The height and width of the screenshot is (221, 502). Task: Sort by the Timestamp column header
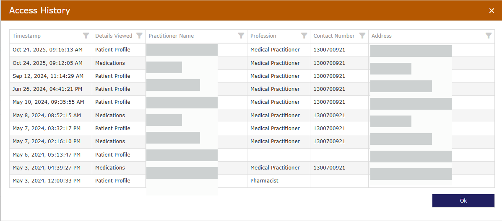click(27, 36)
